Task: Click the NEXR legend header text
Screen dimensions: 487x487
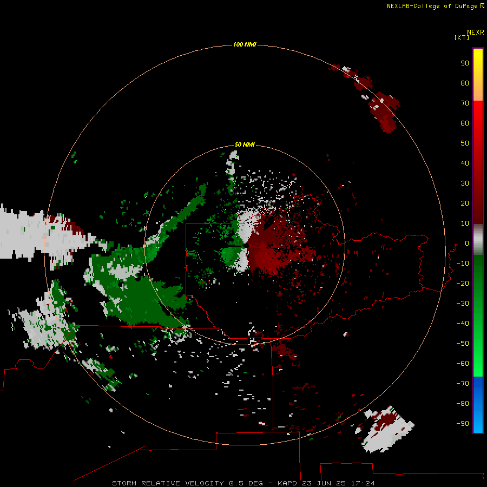Action: point(476,32)
